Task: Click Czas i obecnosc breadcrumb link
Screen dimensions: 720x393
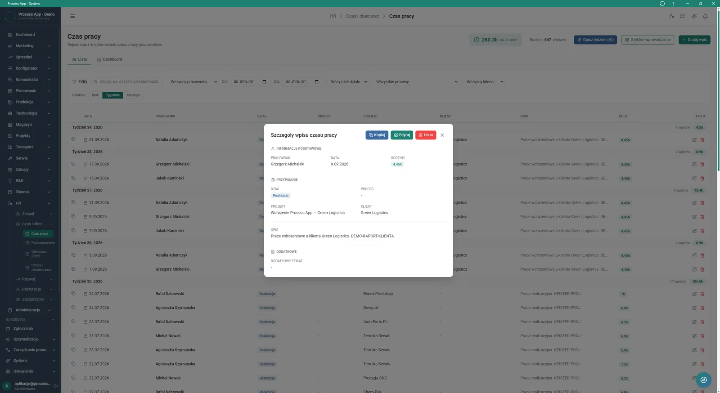Action: coord(362,16)
